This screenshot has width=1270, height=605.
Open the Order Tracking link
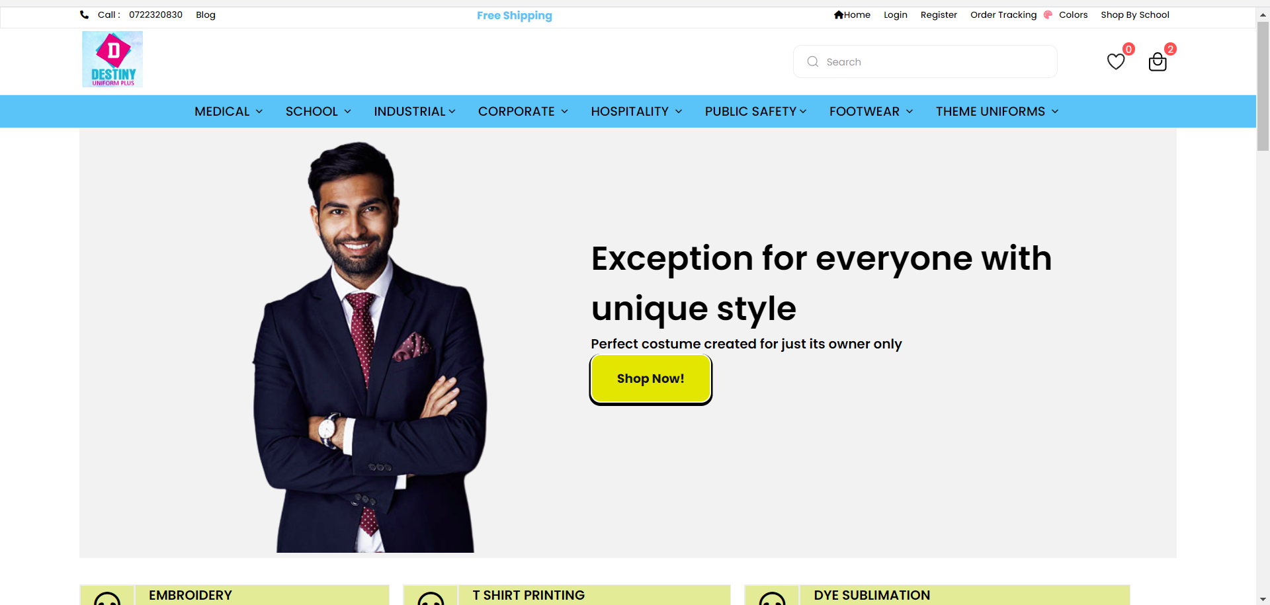click(1003, 15)
